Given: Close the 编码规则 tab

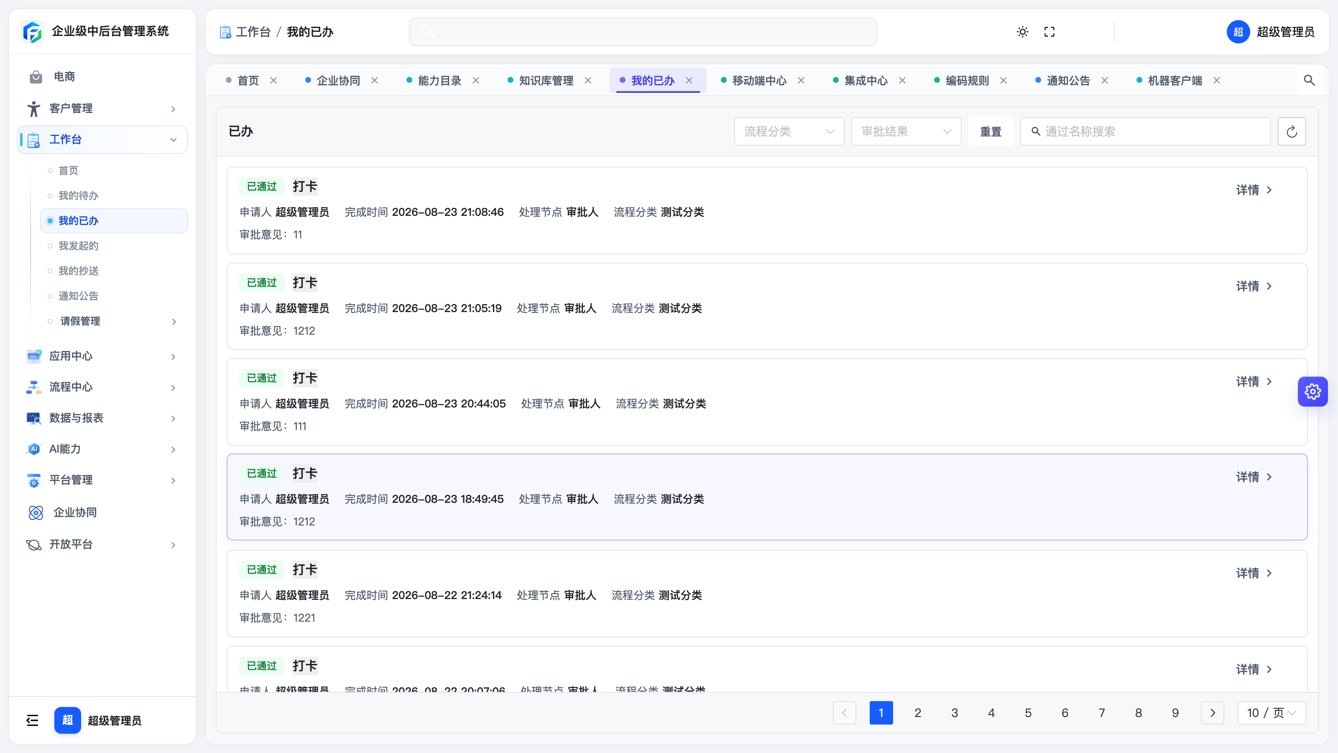Looking at the screenshot, I should point(1004,81).
